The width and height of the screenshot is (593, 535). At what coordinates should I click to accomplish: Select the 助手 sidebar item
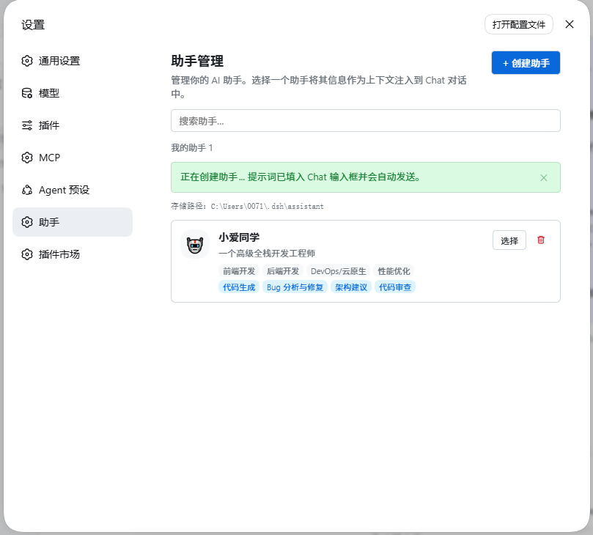click(x=73, y=222)
